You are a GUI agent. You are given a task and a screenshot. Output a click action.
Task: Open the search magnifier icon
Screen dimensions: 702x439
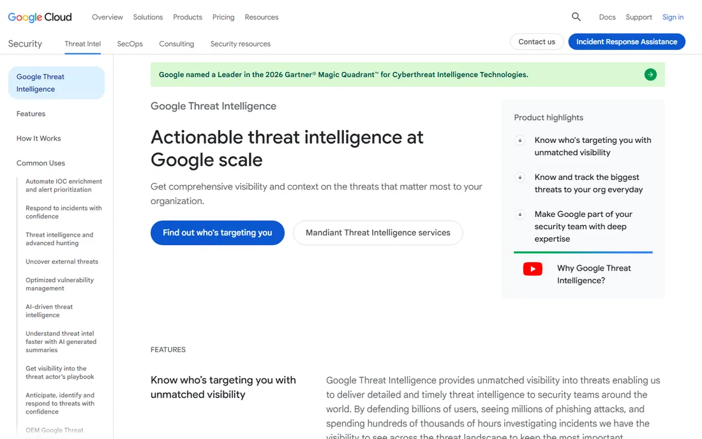(576, 17)
